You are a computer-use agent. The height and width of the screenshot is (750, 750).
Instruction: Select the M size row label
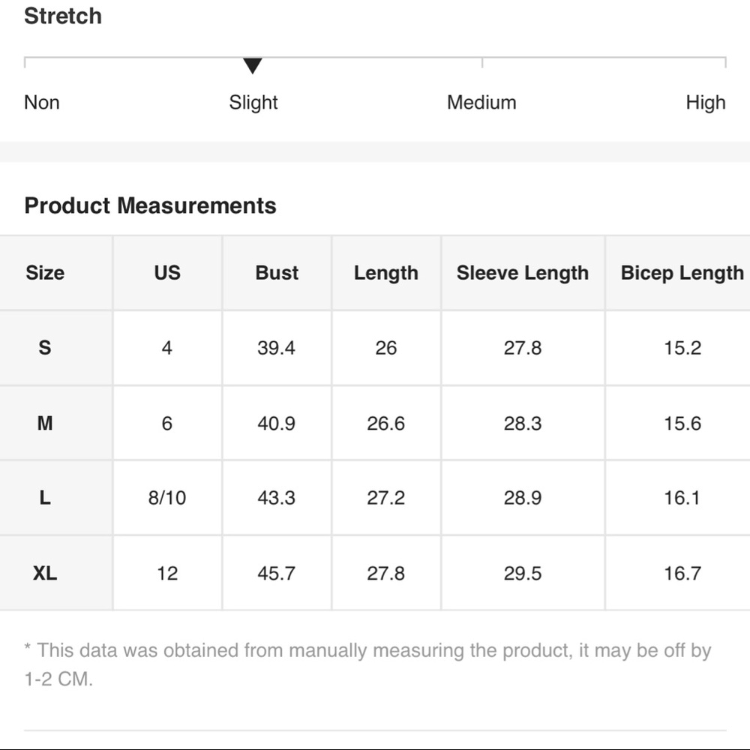[45, 423]
